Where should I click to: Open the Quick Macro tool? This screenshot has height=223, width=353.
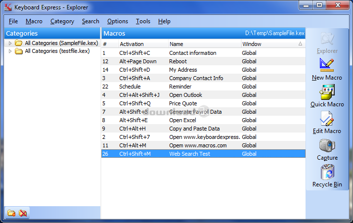[327, 91]
